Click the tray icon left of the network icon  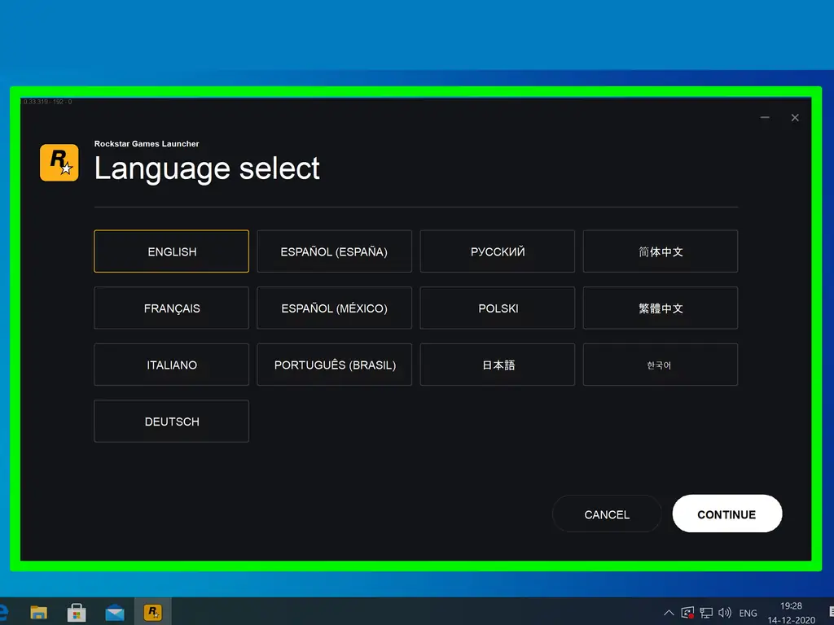click(687, 613)
